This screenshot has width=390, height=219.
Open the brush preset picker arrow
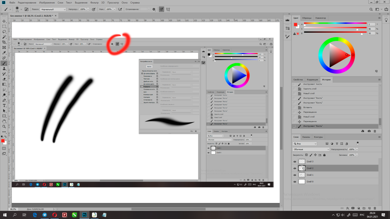click(21, 9)
